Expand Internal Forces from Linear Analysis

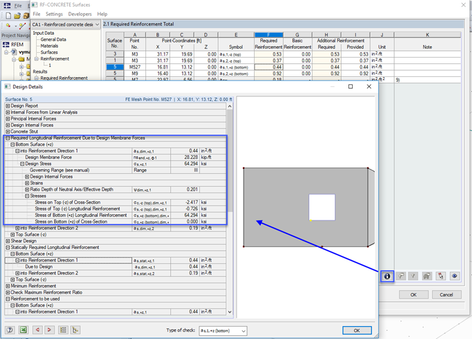(x=8, y=112)
